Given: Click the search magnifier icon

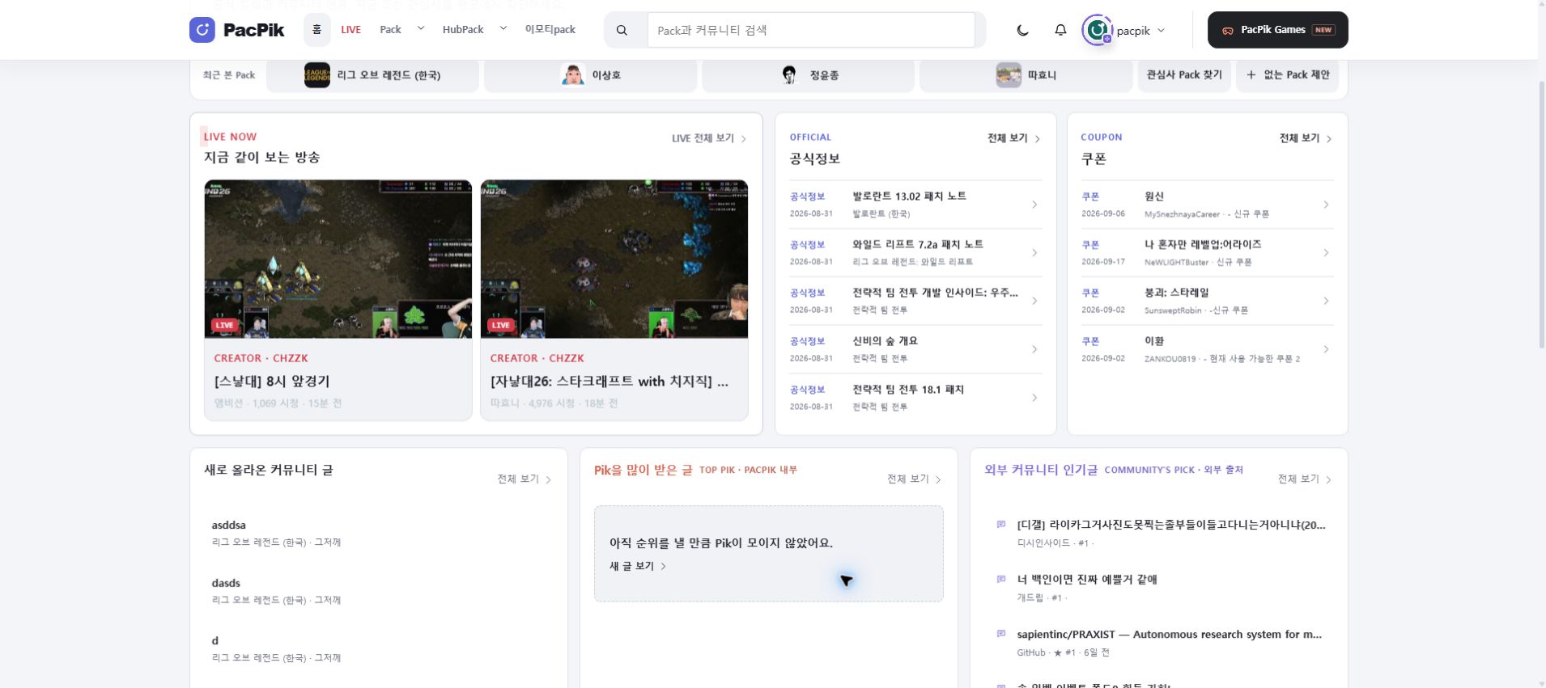Looking at the screenshot, I should pyautogui.click(x=622, y=30).
